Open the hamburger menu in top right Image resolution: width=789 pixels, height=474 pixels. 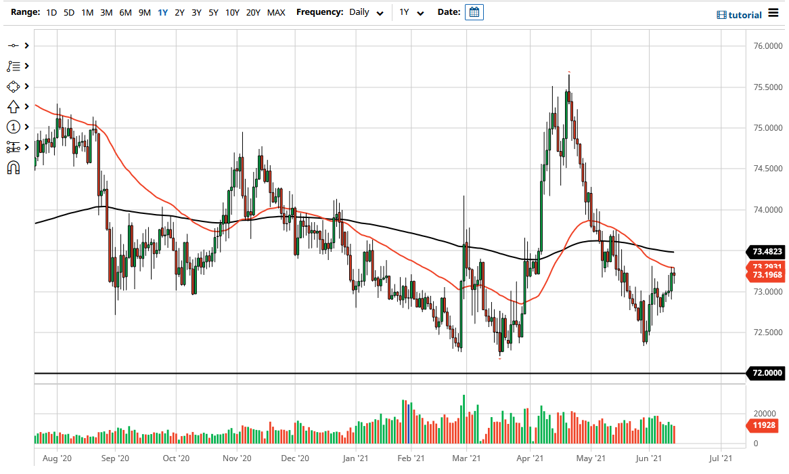pos(773,12)
